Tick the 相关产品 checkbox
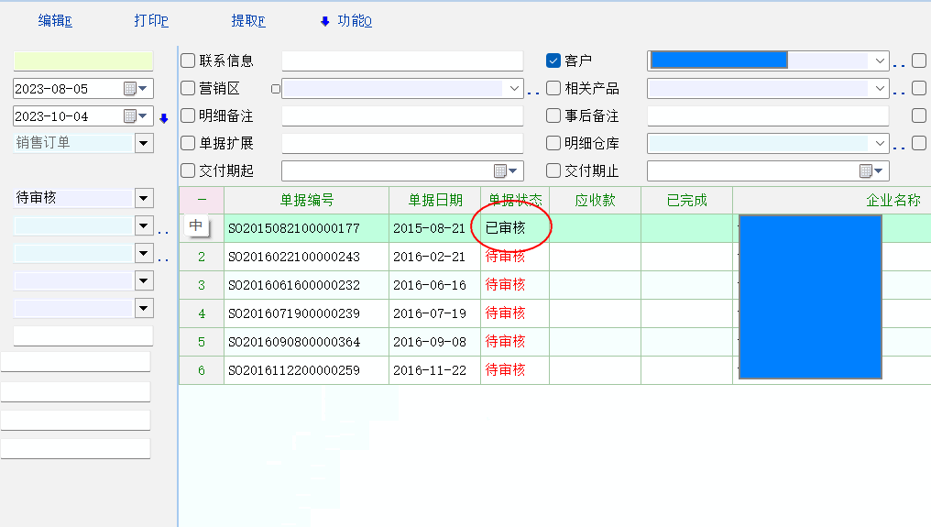The image size is (931, 527). (553, 89)
